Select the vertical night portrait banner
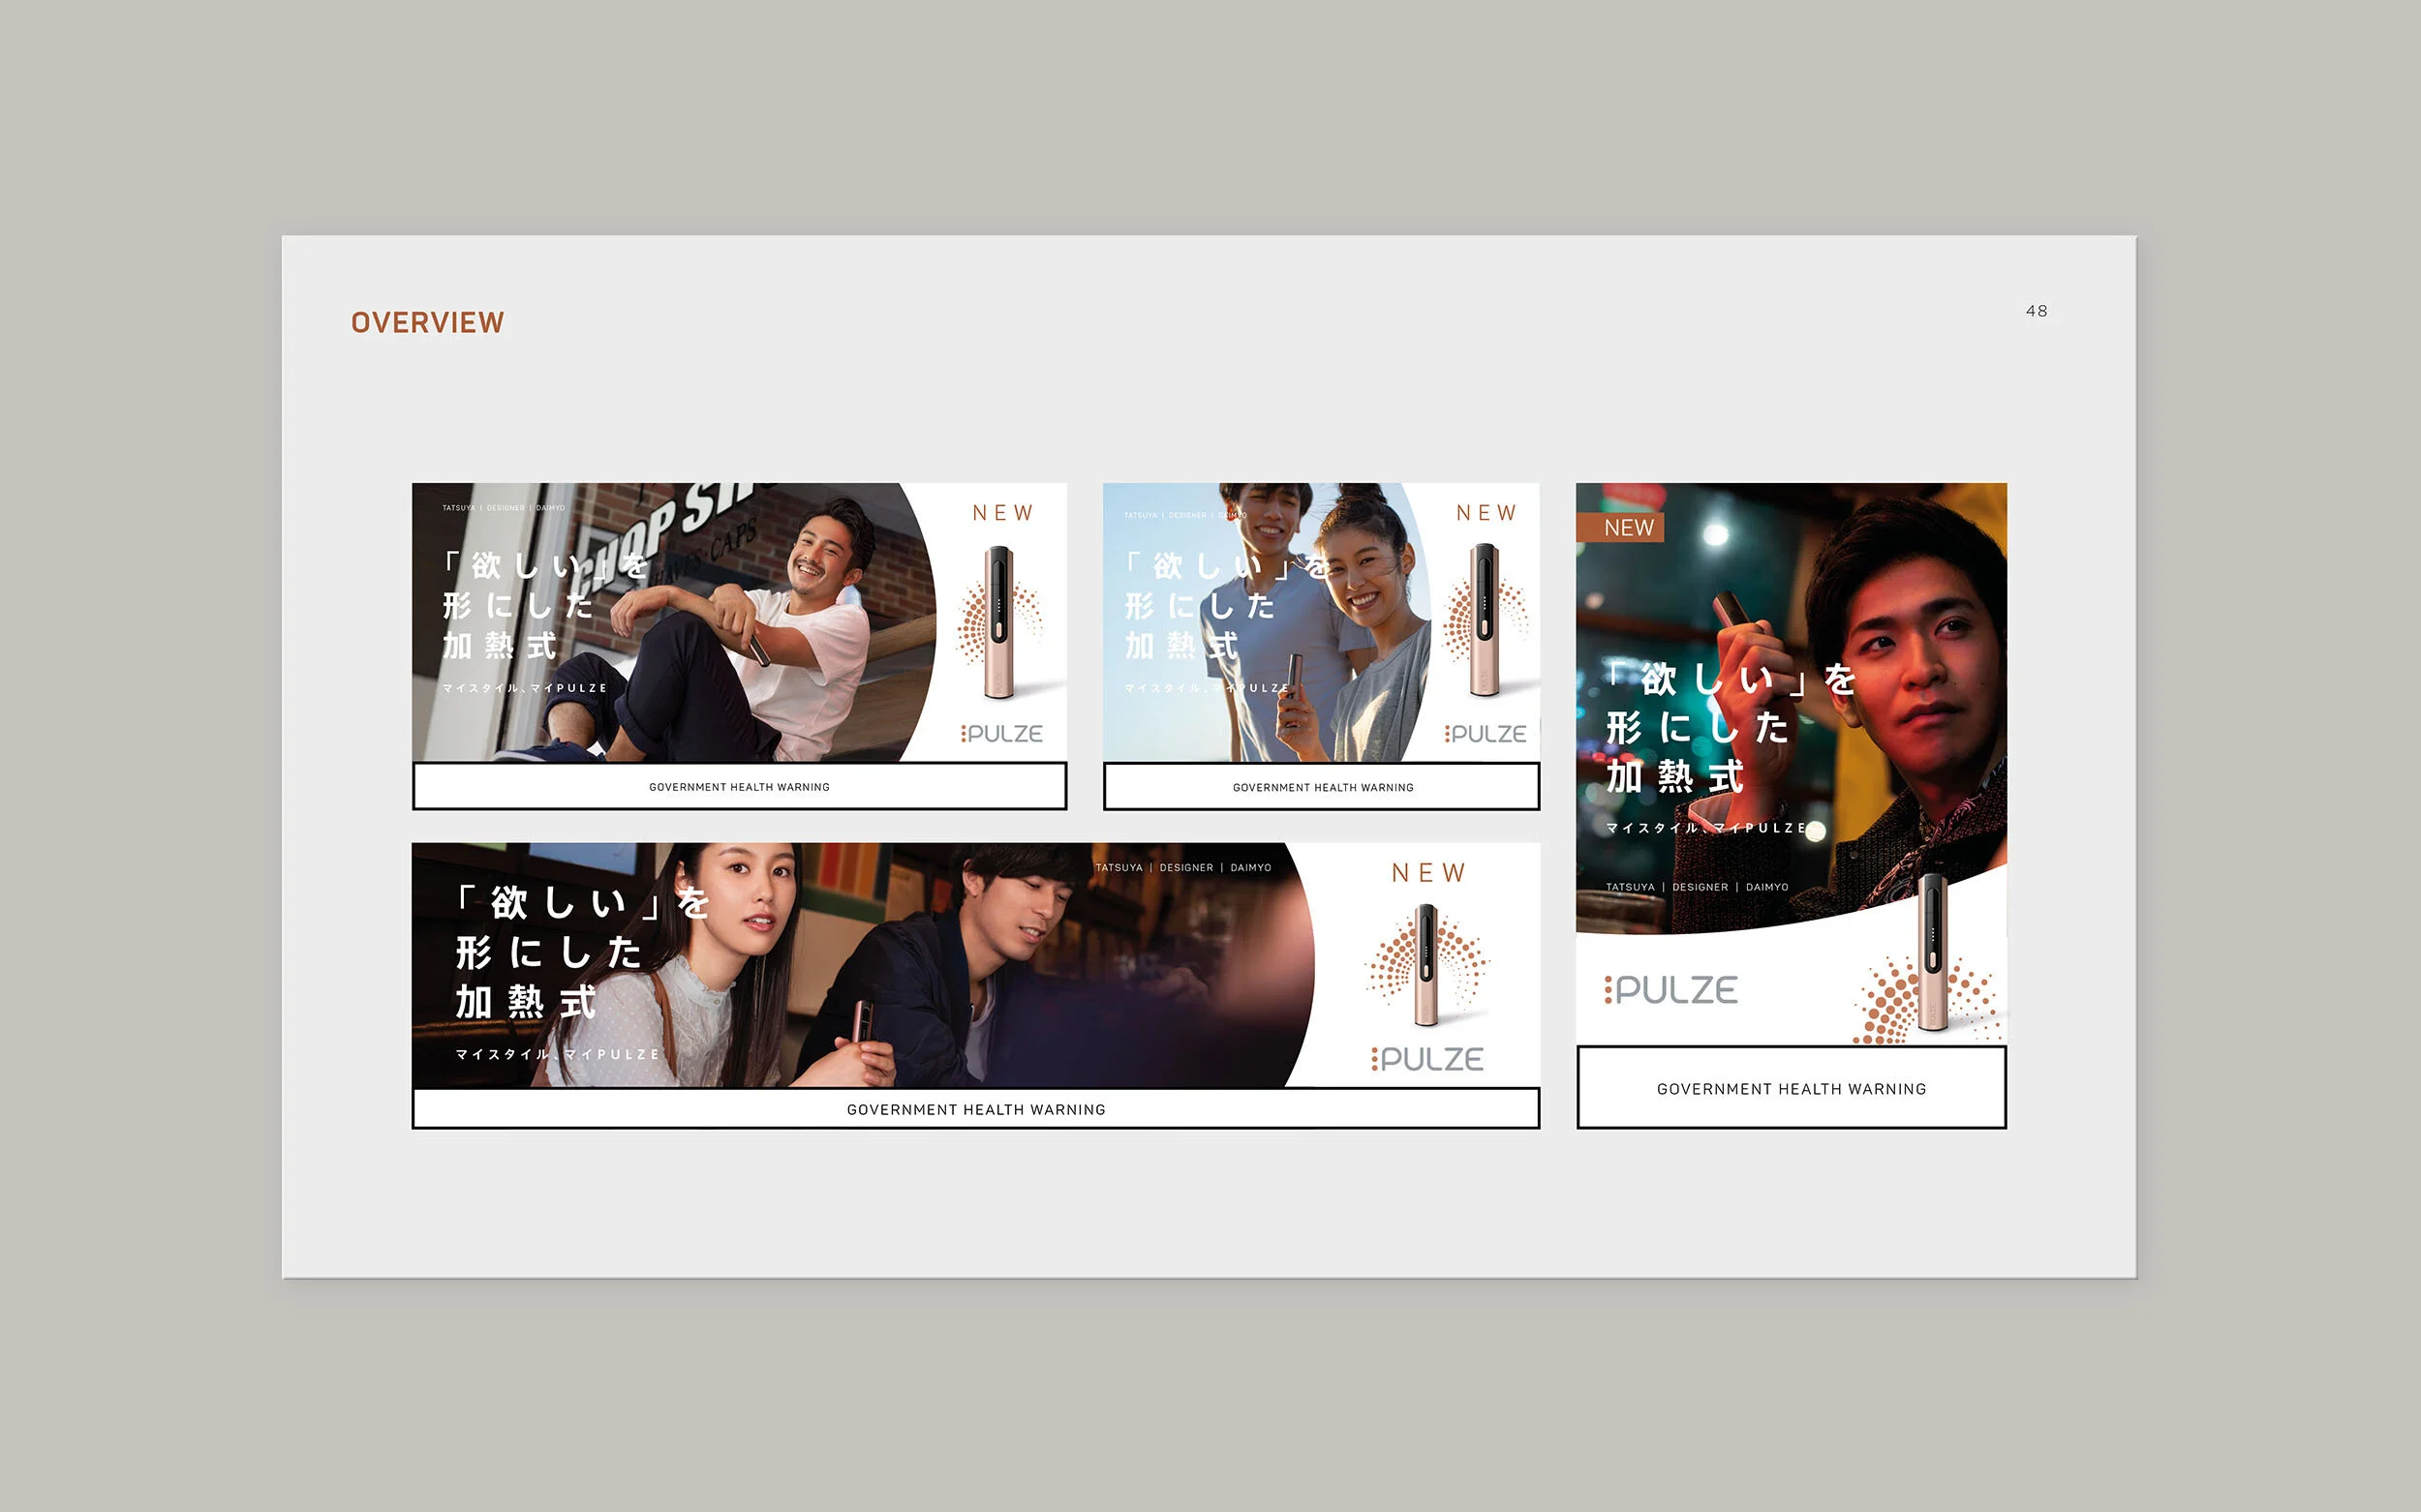The height and width of the screenshot is (1512, 2421). tap(1791, 806)
